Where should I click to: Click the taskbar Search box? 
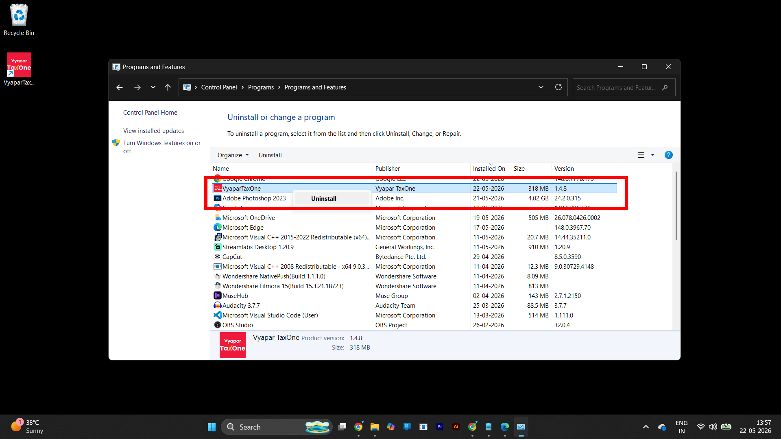[x=277, y=427]
